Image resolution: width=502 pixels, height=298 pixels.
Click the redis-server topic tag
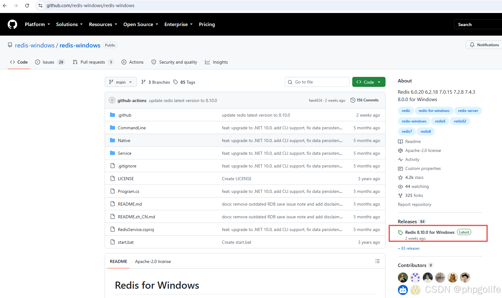click(468, 111)
